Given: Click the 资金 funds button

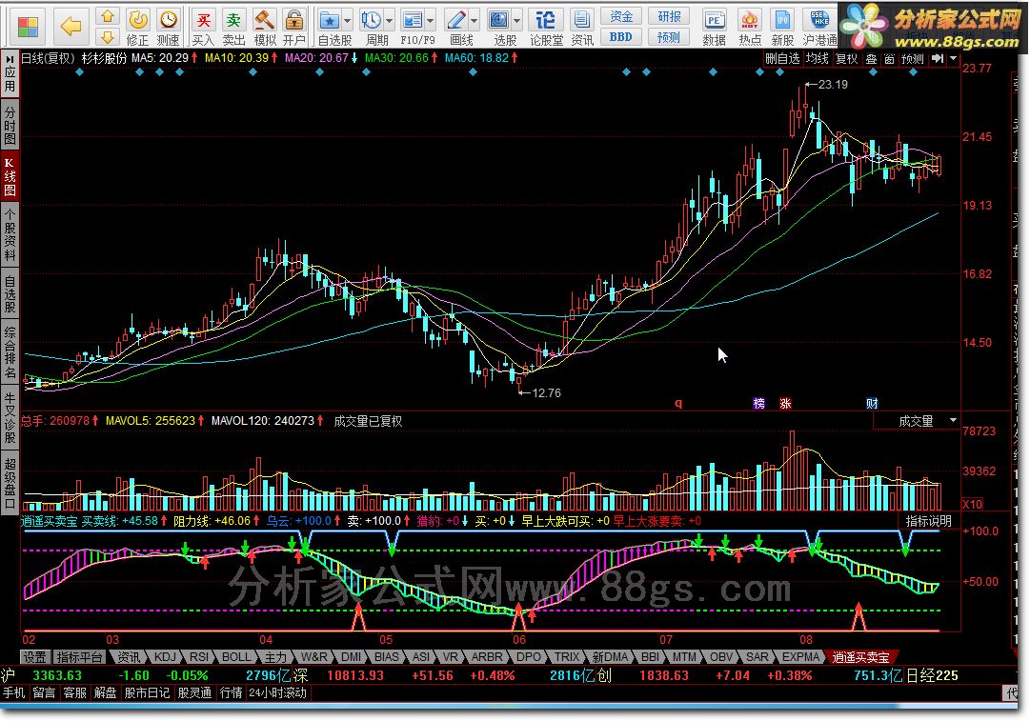Looking at the screenshot, I should tap(620, 16).
